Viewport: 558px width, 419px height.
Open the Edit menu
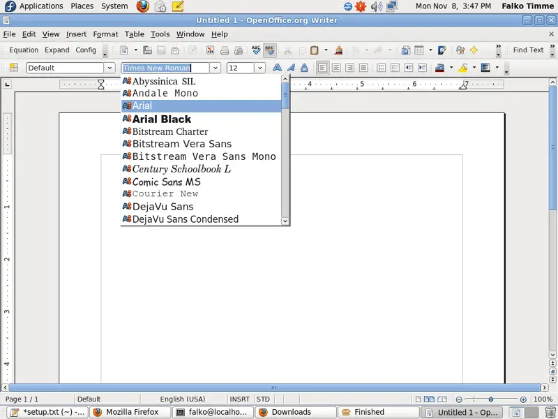click(29, 34)
